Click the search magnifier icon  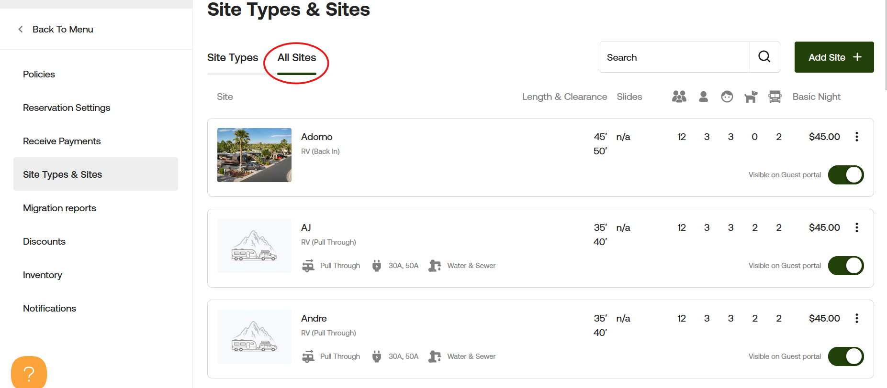[x=764, y=57]
